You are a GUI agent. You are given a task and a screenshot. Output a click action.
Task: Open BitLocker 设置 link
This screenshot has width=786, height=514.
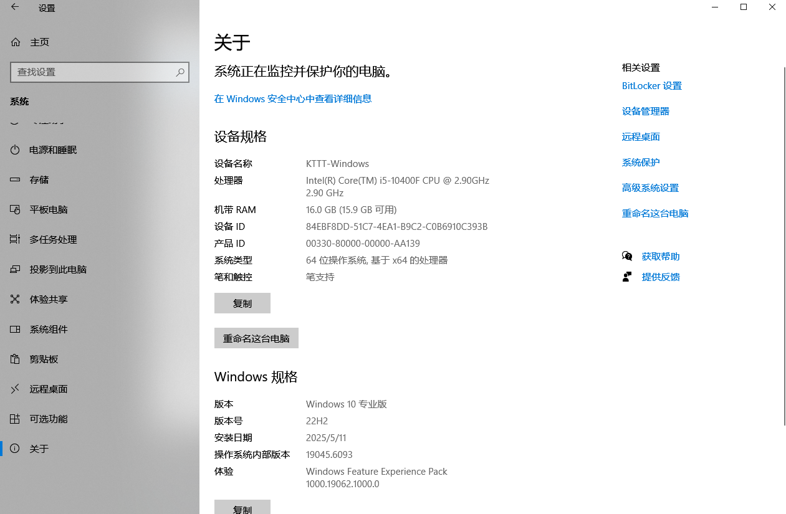click(x=651, y=85)
